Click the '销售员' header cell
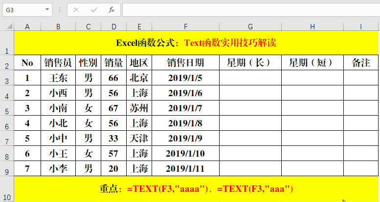 [58, 62]
